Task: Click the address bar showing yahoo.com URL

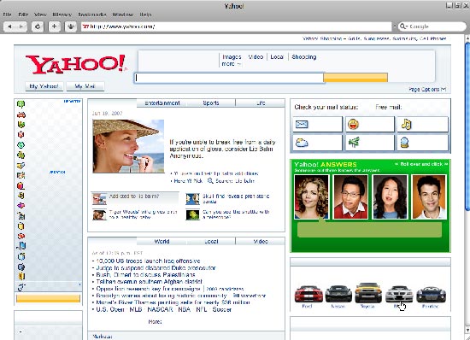Action: click(237, 26)
